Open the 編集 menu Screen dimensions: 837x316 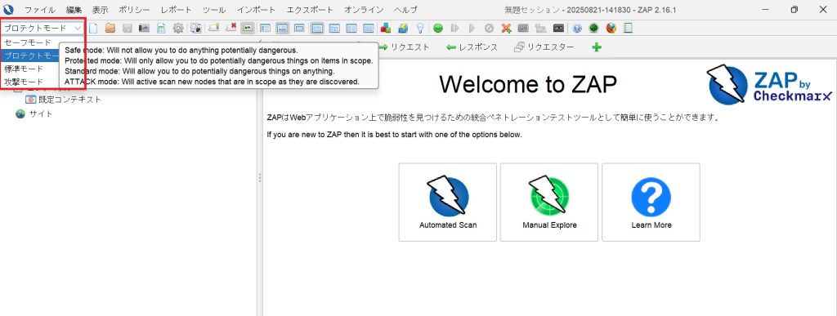(x=74, y=10)
